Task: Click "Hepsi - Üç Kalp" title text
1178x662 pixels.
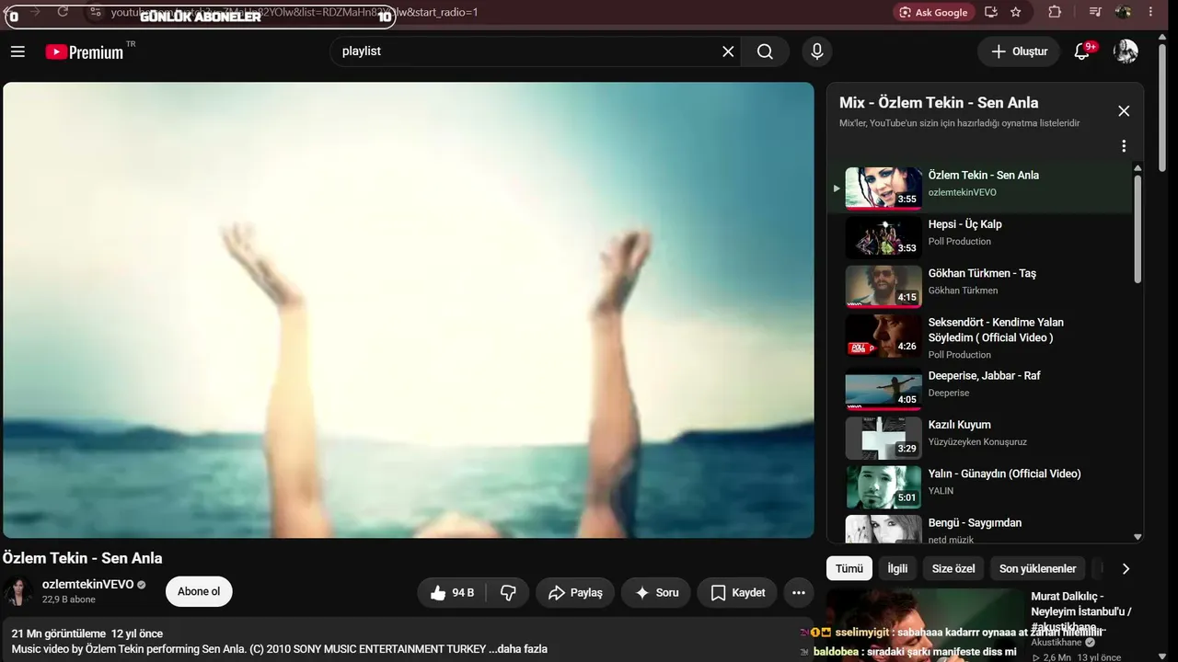Action: (x=964, y=224)
